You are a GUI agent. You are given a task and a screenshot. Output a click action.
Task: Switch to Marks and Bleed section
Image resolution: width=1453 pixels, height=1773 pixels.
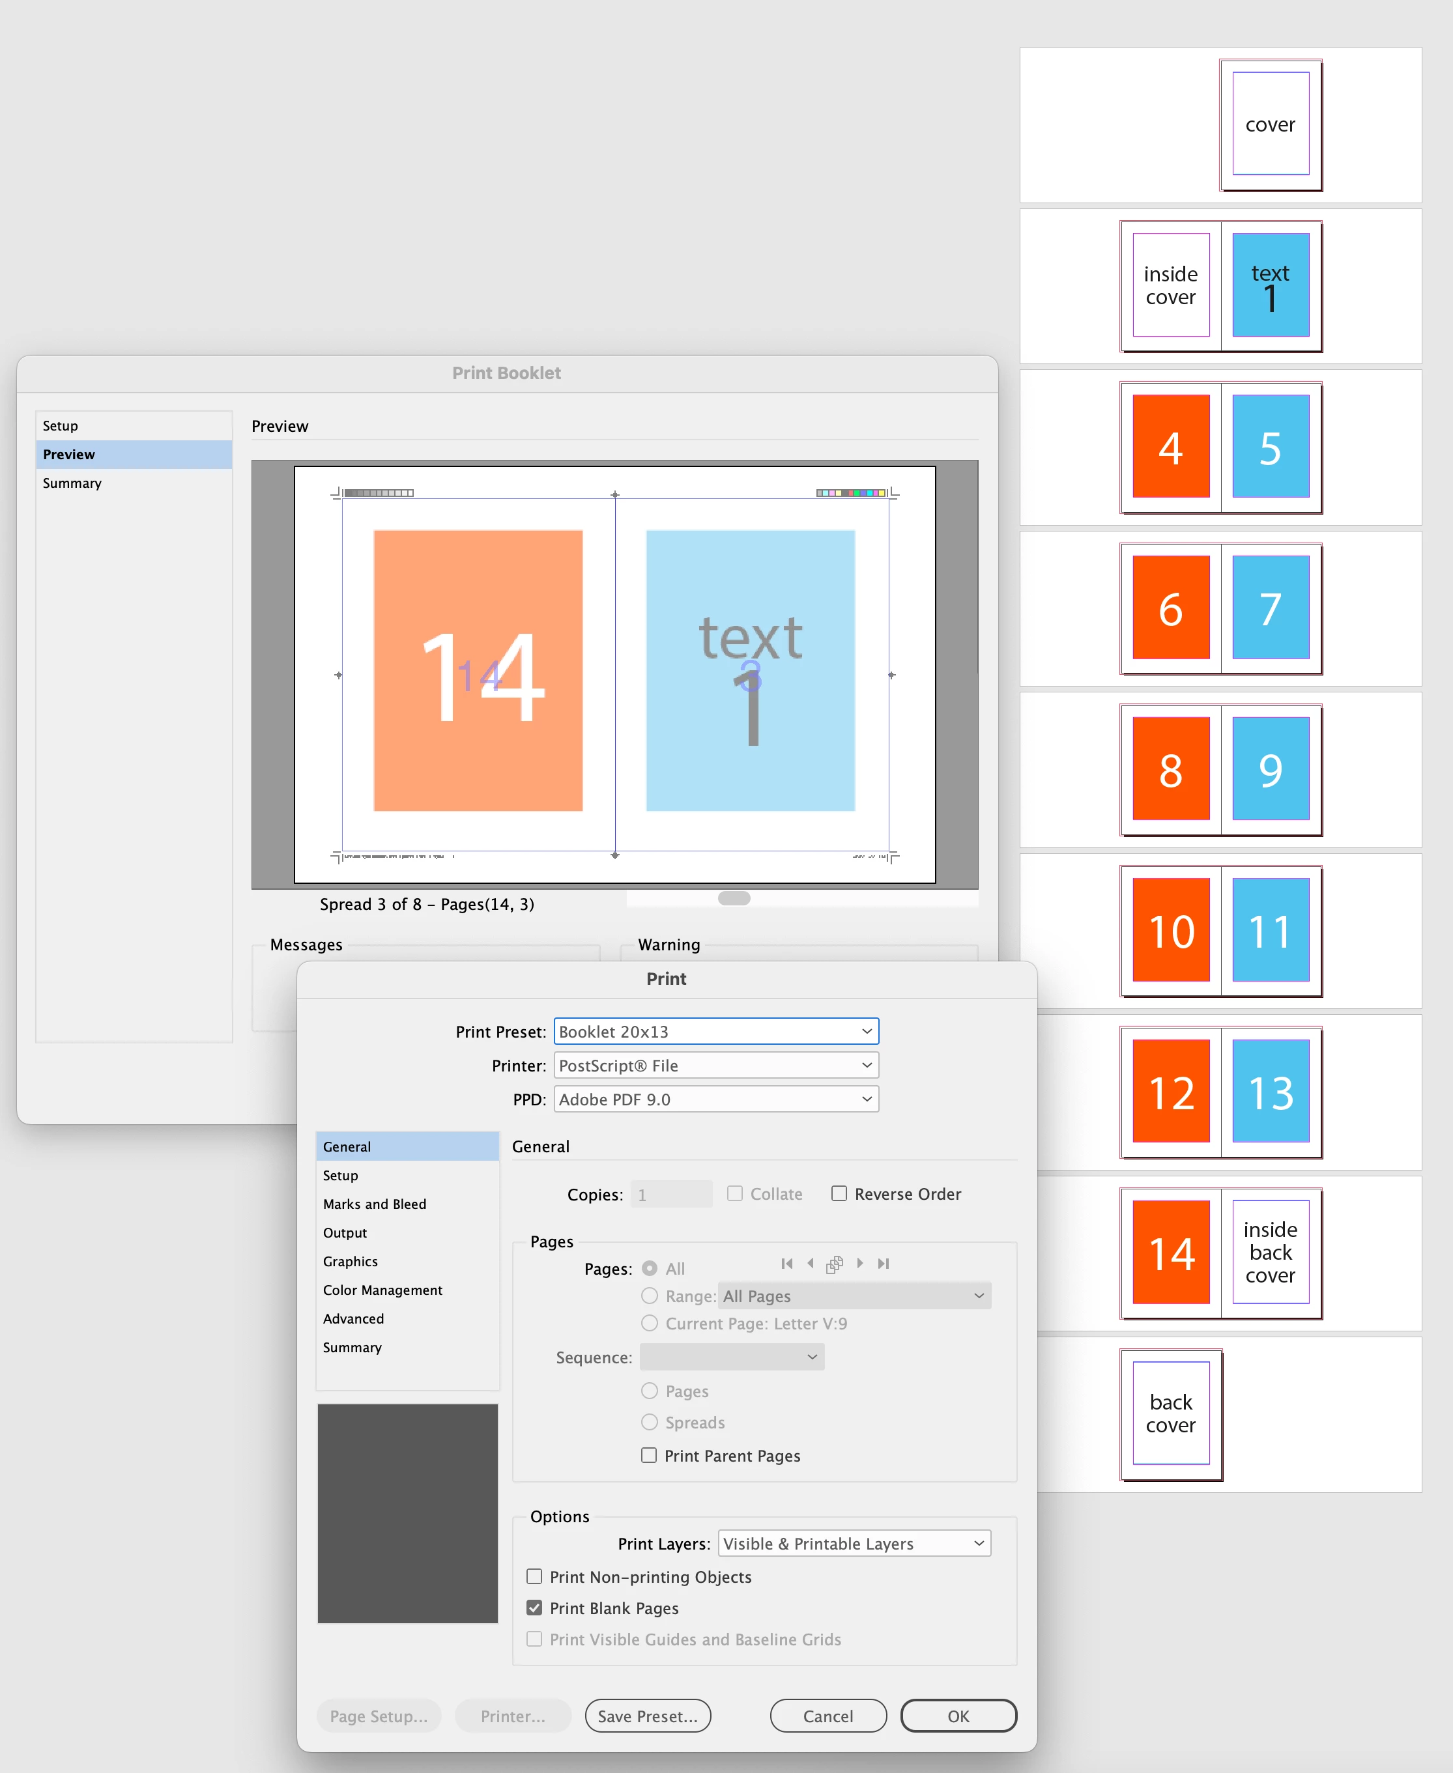coord(374,1204)
